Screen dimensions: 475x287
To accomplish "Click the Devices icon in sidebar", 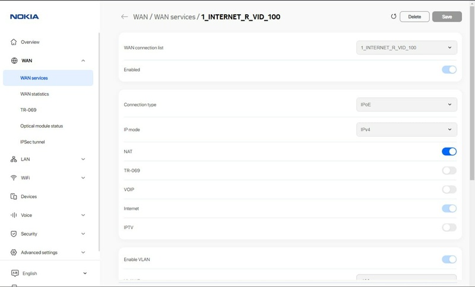I will (14, 196).
